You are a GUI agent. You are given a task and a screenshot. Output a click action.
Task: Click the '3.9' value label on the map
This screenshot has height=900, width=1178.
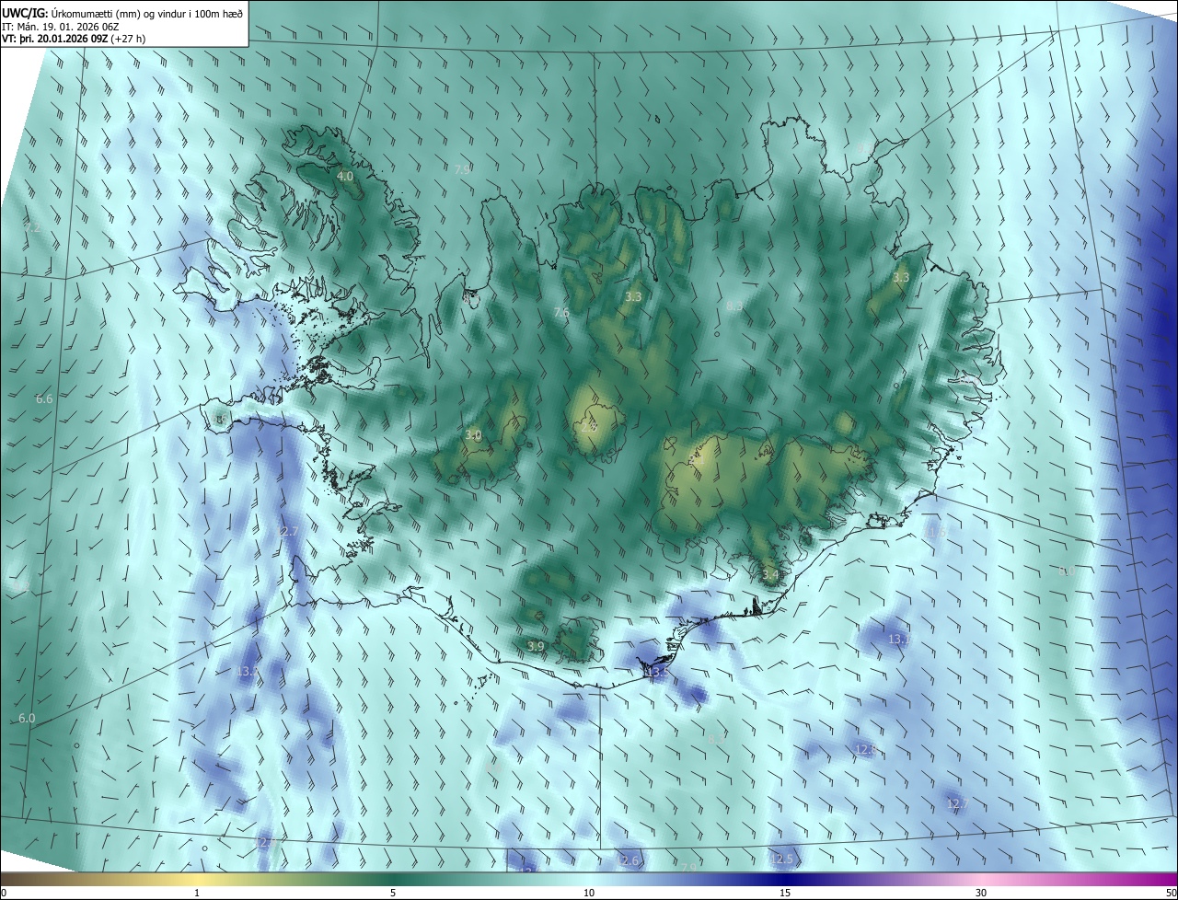(x=537, y=647)
